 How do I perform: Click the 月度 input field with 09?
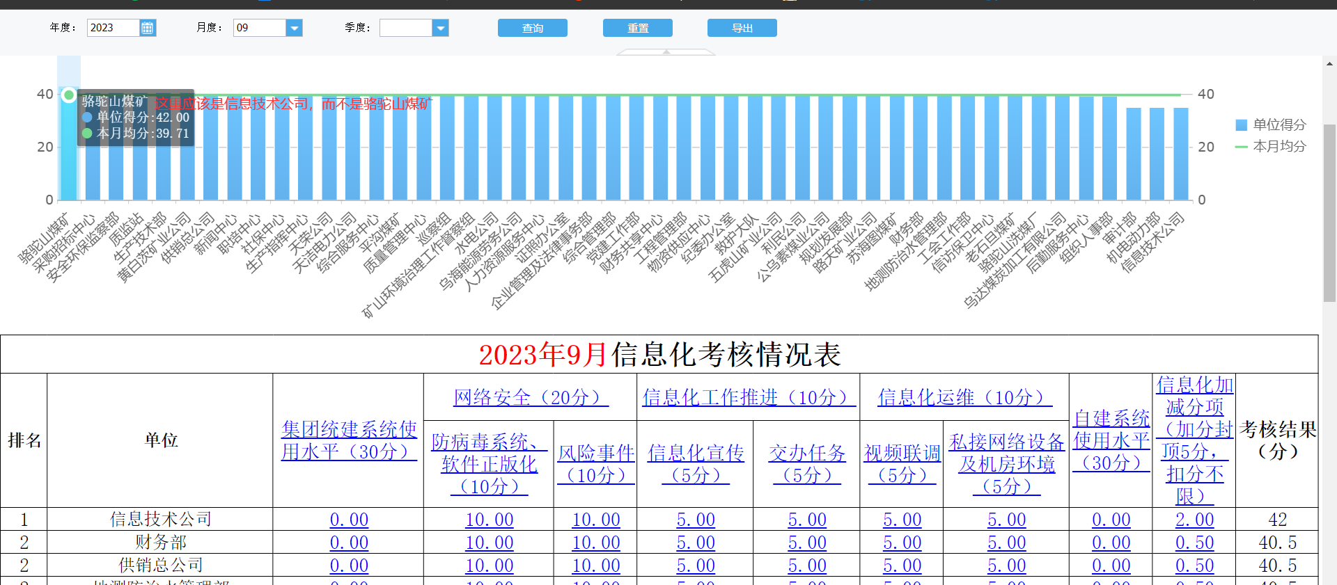click(260, 28)
